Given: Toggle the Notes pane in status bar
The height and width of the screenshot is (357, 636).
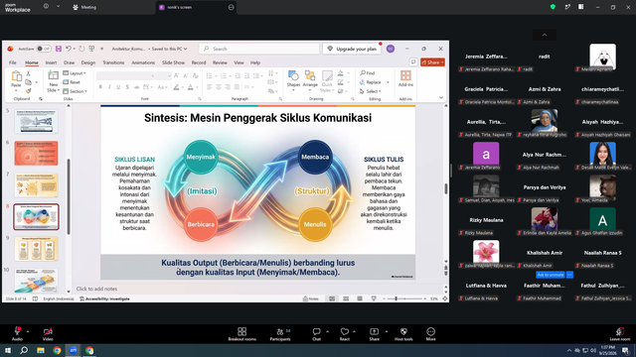Looking at the screenshot, I should 311,298.
